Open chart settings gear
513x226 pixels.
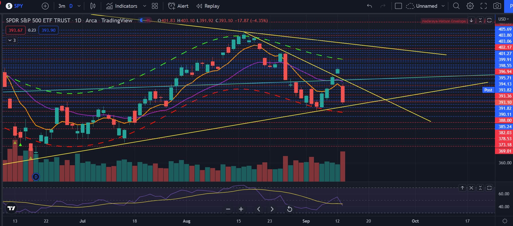click(x=470, y=6)
